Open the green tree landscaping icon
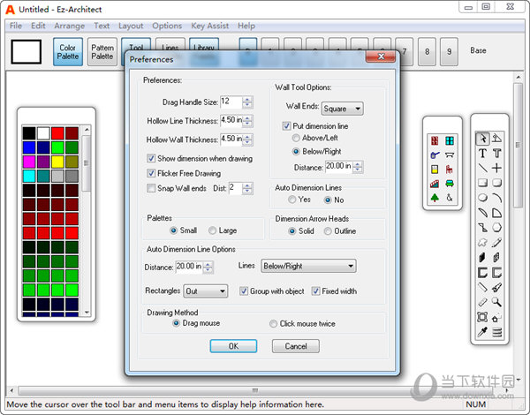Screen dimensions: 530x415 coord(435,198)
